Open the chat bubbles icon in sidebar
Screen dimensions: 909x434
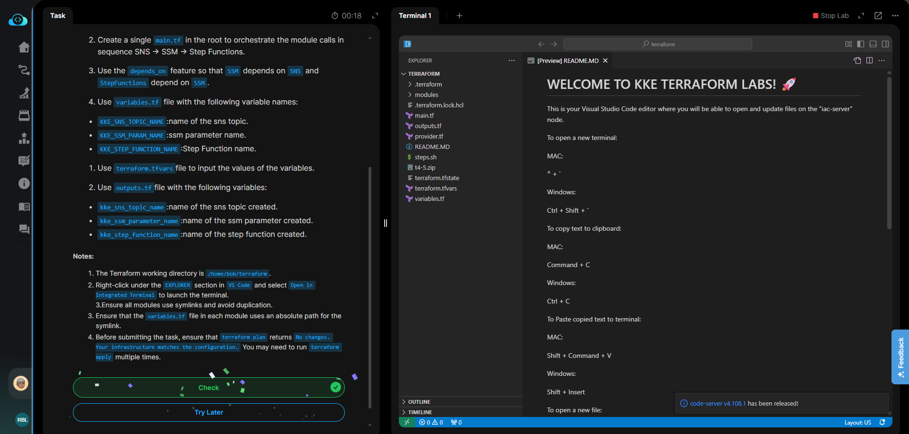click(24, 229)
